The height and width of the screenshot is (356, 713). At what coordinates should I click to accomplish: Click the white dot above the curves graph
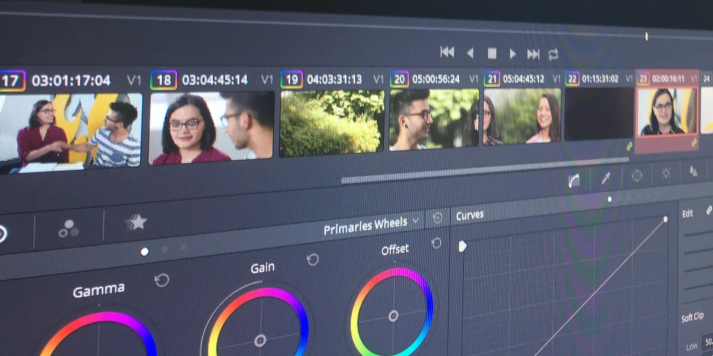tap(609, 199)
